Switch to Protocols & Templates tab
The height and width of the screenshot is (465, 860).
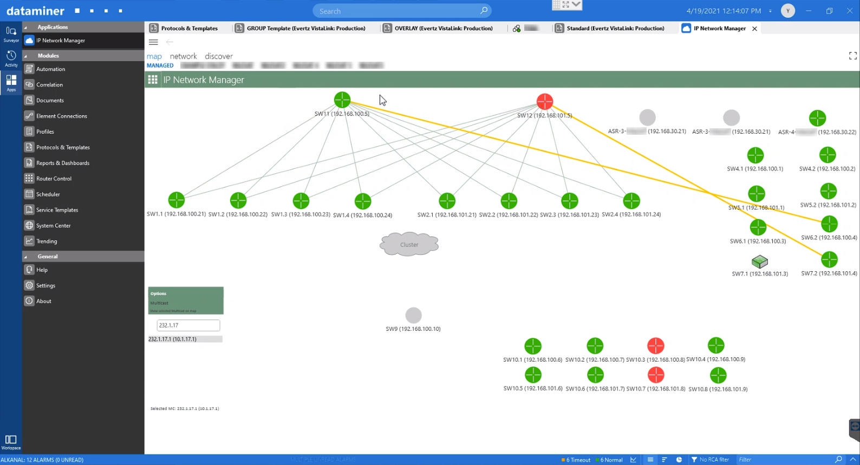pos(184,28)
